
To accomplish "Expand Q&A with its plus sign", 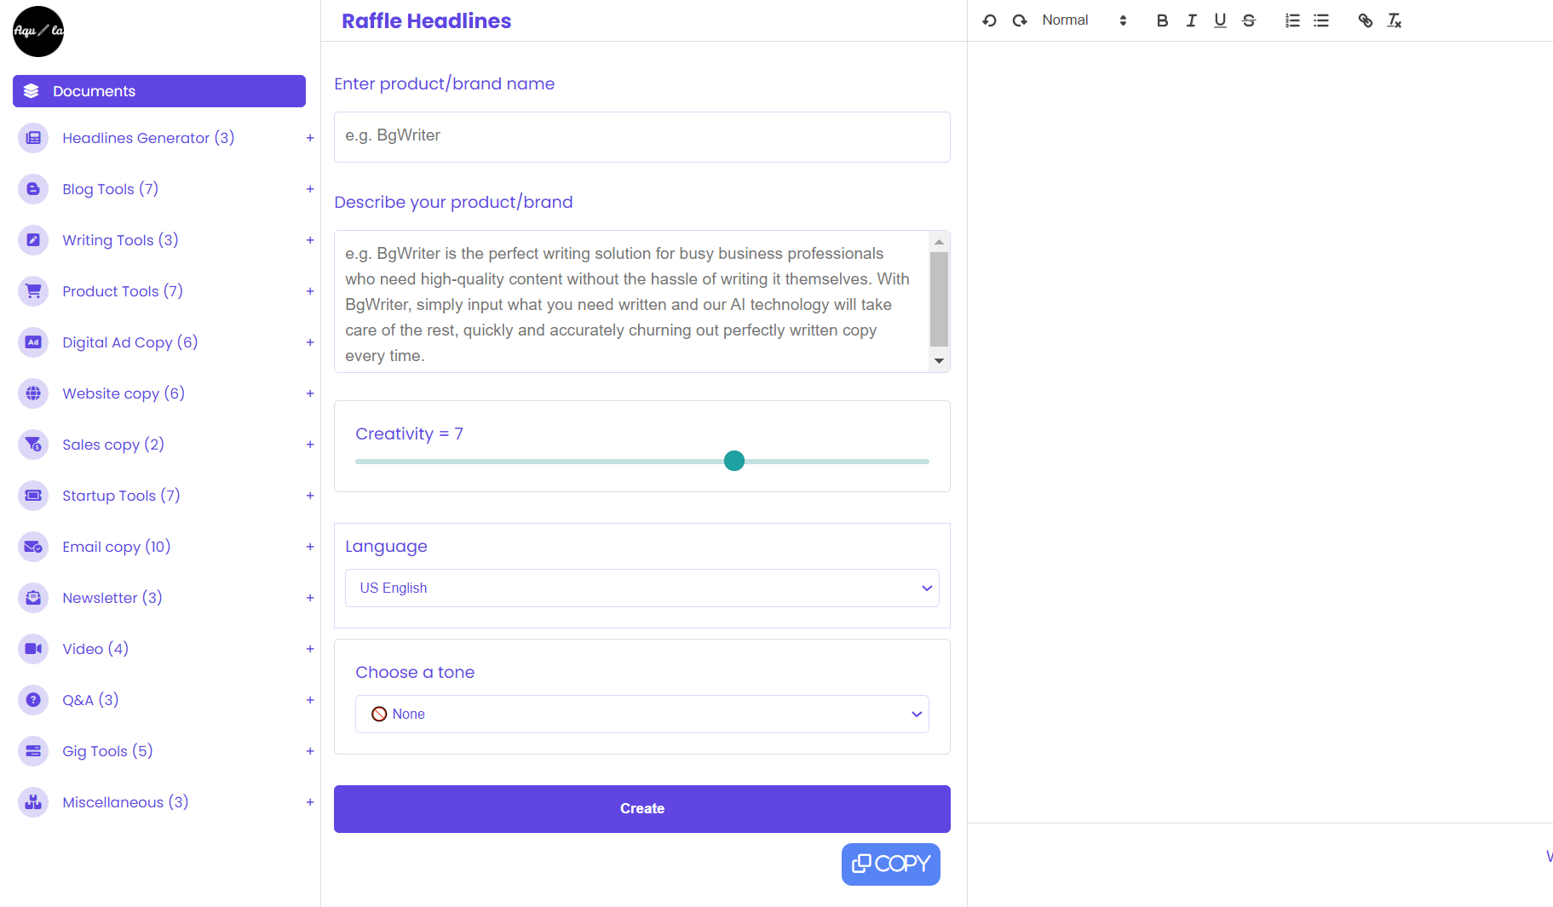I will 310,700.
